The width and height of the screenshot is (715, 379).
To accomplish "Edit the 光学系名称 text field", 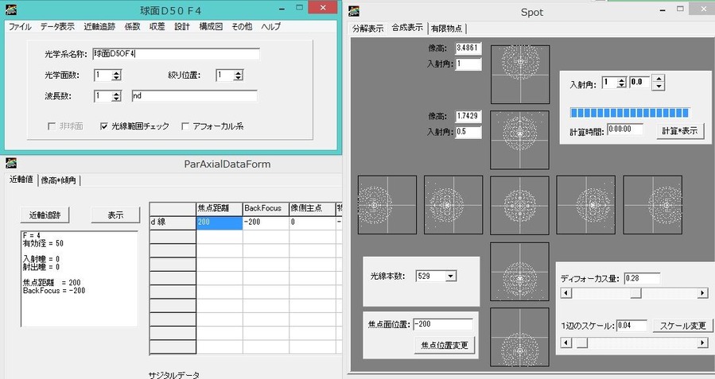I will pos(176,54).
